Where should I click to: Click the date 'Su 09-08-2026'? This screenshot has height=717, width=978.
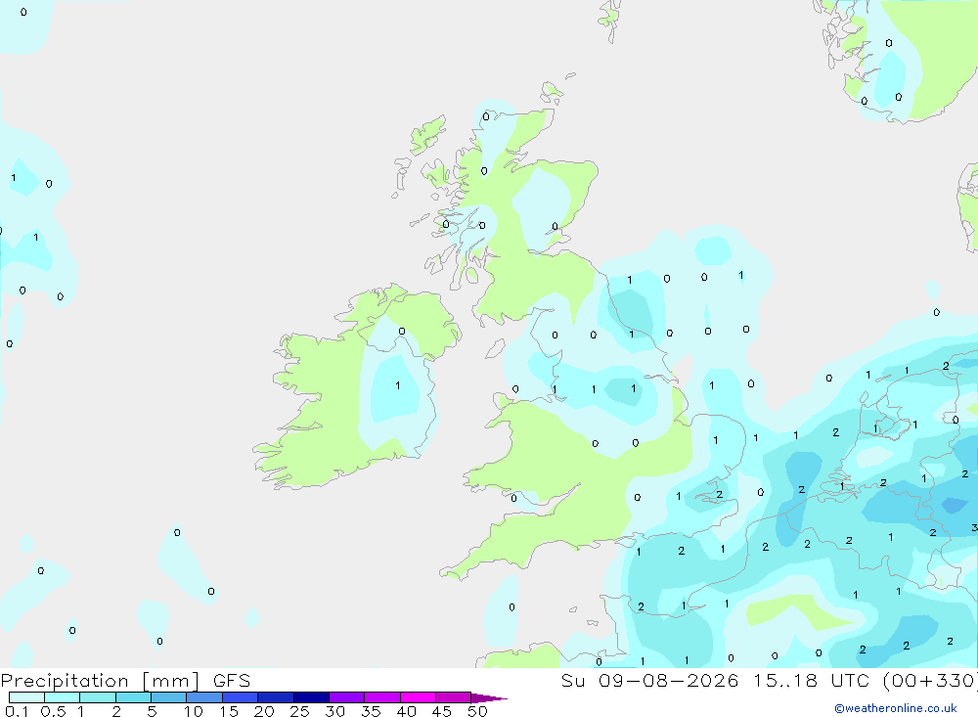[649, 681]
